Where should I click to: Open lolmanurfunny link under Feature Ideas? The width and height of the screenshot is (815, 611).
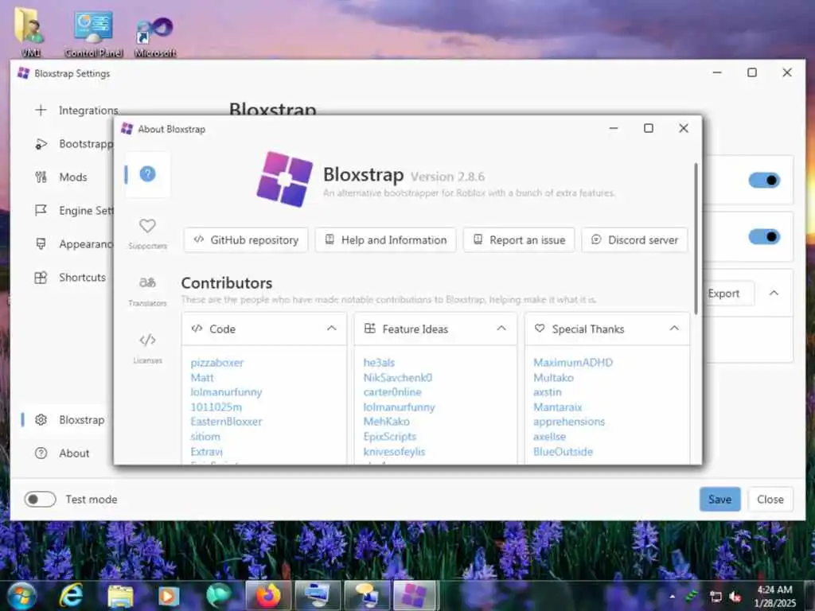coord(400,407)
